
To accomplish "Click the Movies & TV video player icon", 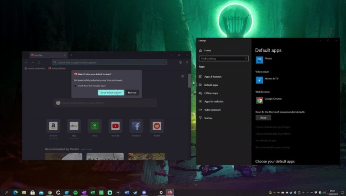I will click(x=259, y=80).
